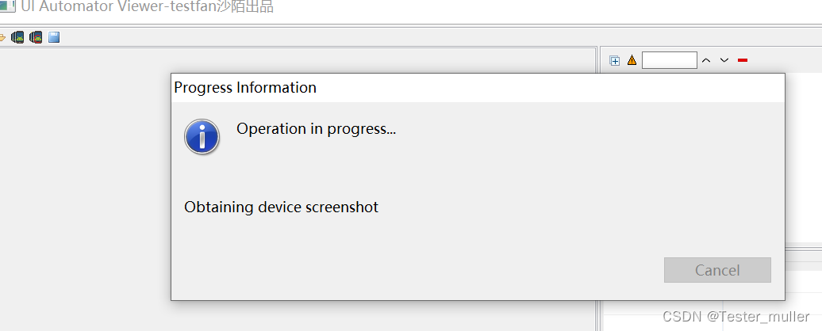Screen dimensions: 822x331
Task: Click the application icon in title bar
Action: point(8,7)
